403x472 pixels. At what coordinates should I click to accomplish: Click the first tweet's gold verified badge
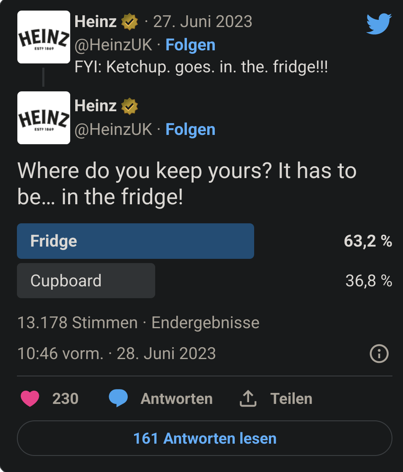[129, 22]
